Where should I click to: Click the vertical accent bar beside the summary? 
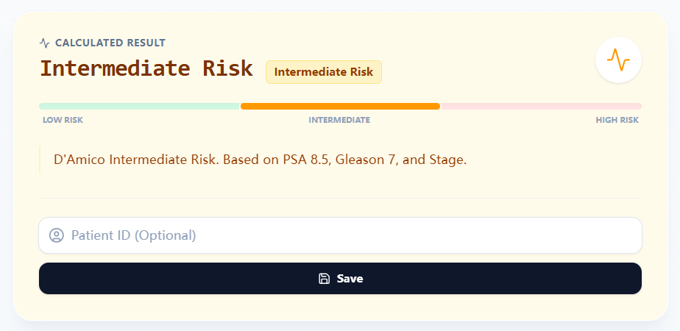coord(40,160)
